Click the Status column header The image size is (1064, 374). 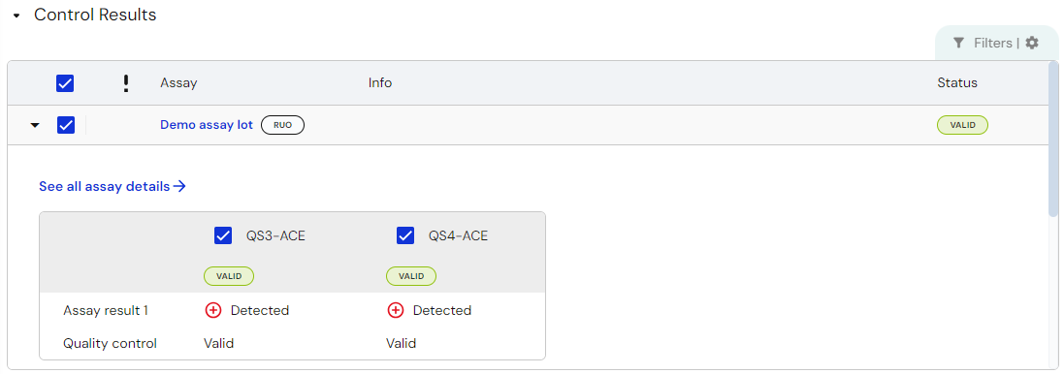957,83
